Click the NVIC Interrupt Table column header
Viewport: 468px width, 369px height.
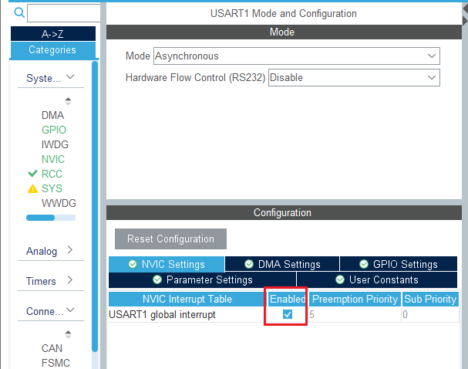pos(187,299)
